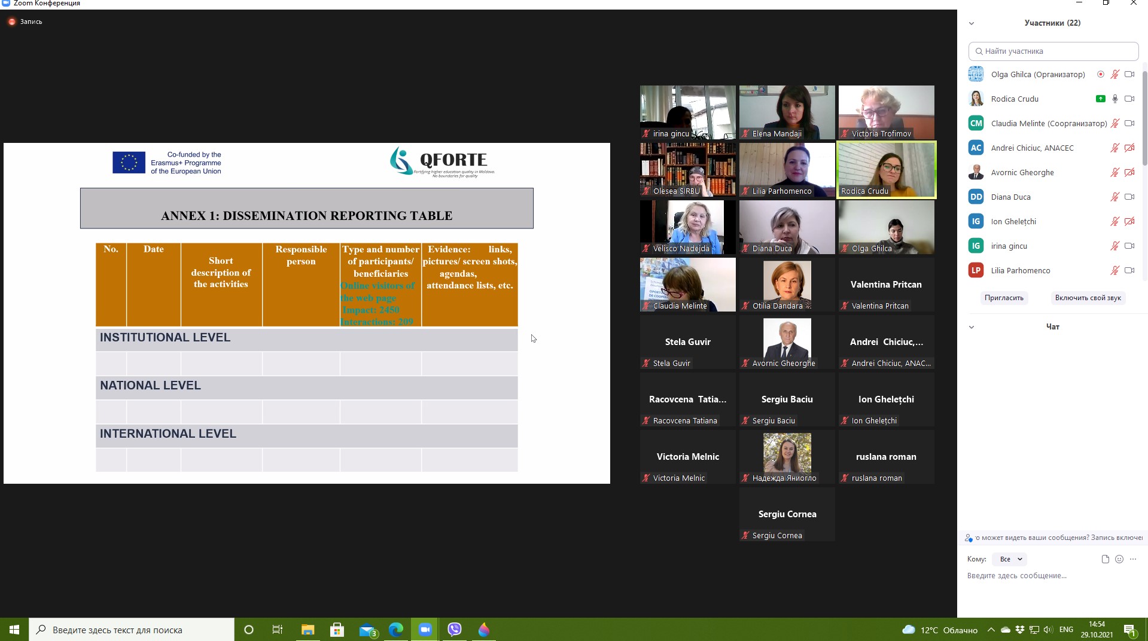Open the chat recipient dropdown

click(1010, 559)
